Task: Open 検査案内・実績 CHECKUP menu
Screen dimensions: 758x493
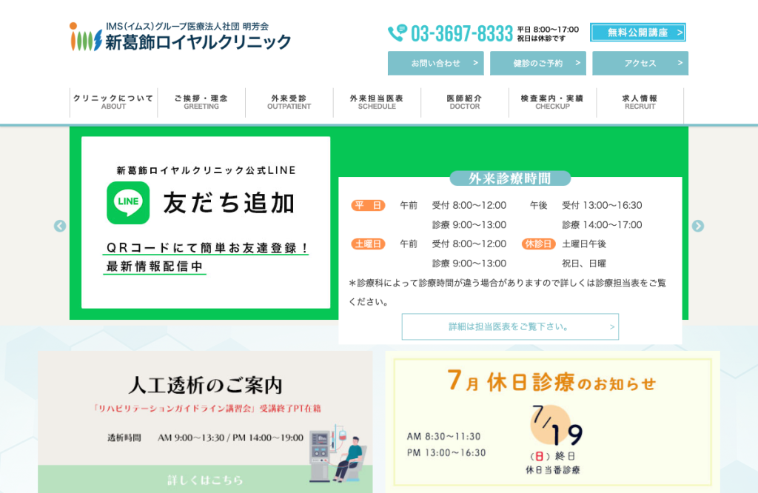Action: click(x=552, y=102)
